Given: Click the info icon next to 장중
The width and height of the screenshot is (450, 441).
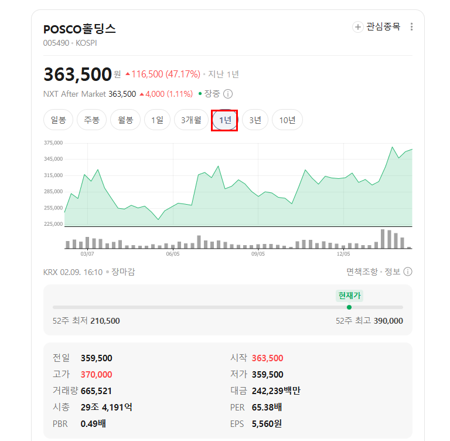Looking at the screenshot, I should 228,94.
